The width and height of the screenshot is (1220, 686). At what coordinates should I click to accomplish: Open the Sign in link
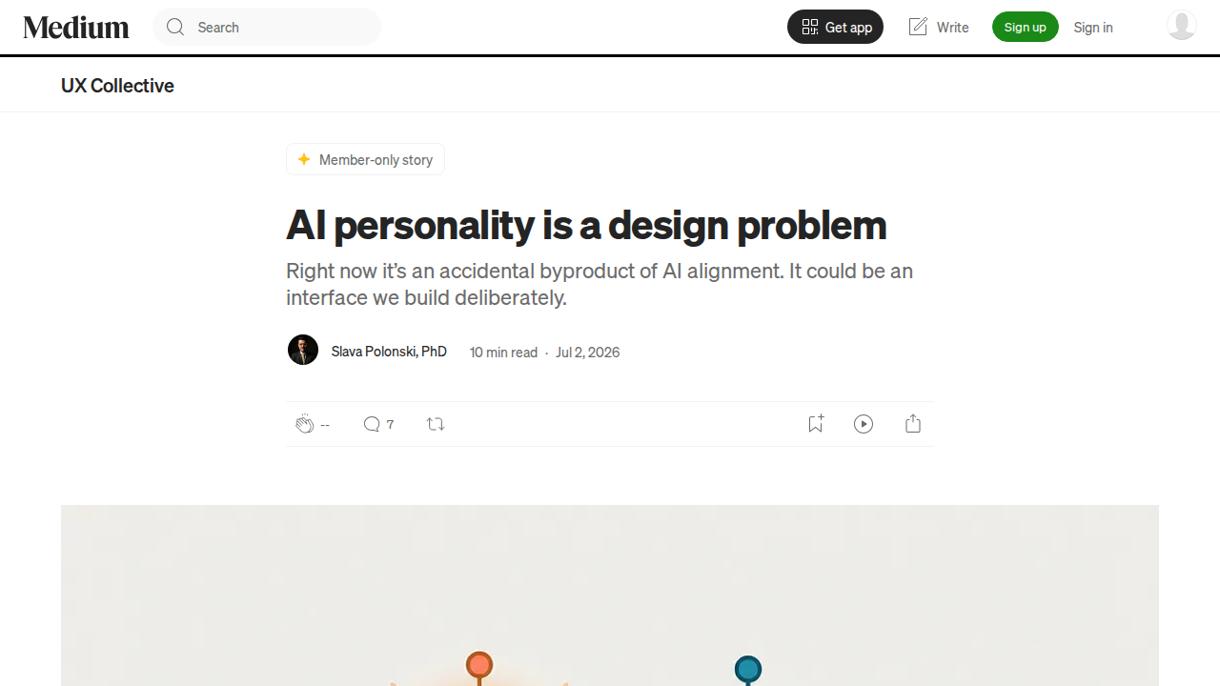coord(1093,28)
